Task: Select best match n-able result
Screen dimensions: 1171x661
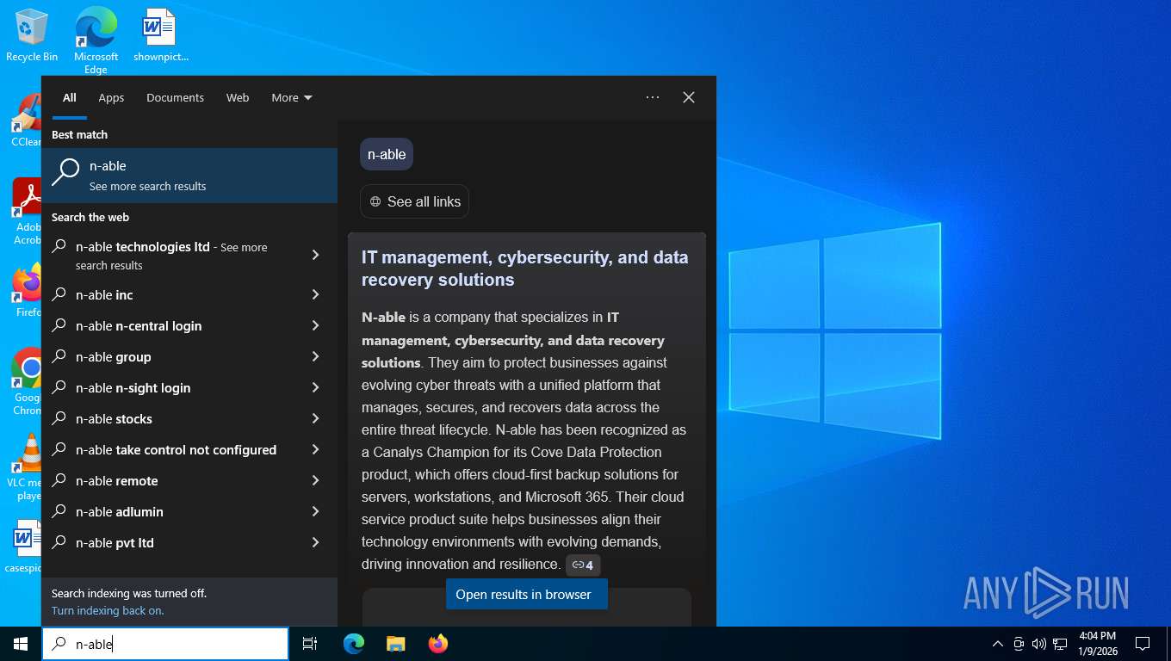Action: (189, 176)
